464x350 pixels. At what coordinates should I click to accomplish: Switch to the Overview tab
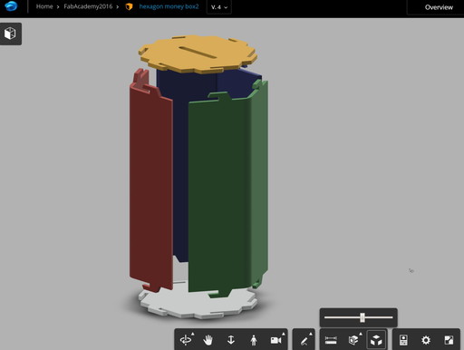tap(439, 7)
